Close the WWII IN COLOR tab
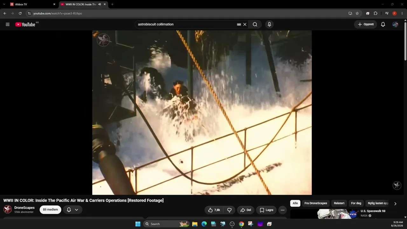407x229 pixels. click(105, 4)
